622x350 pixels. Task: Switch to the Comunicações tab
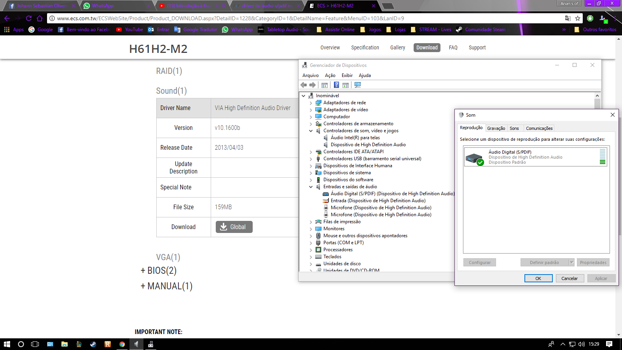coord(539,128)
